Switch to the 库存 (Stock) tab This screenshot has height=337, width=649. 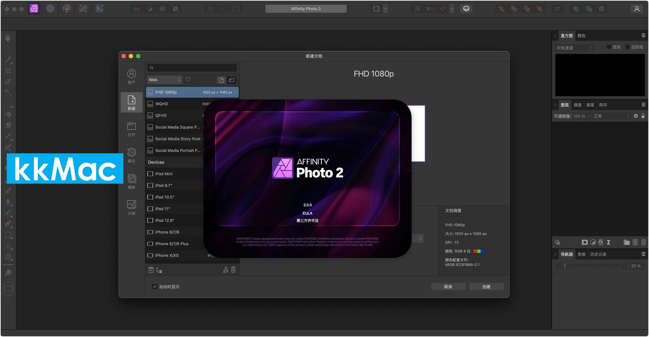603,105
